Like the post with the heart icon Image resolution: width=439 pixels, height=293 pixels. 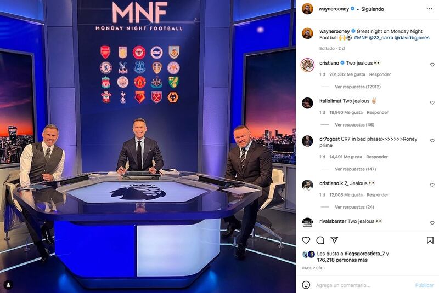click(306, 240)
